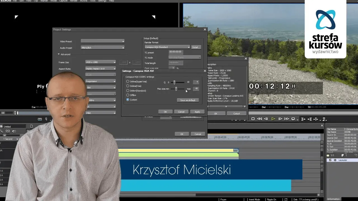Click the Rewind double-arrow icon
Viewport: 358px width, 201px height.
[x=259, y=119]
